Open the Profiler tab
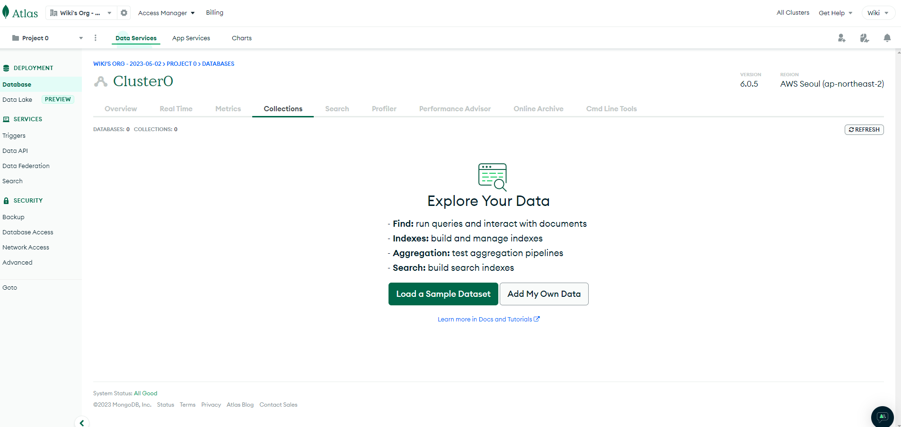Viewport: 901px width, 427px height. pos(384,109)
